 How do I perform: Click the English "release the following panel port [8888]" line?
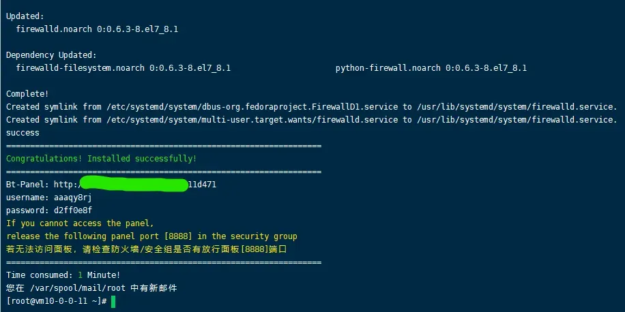[151, 236]
